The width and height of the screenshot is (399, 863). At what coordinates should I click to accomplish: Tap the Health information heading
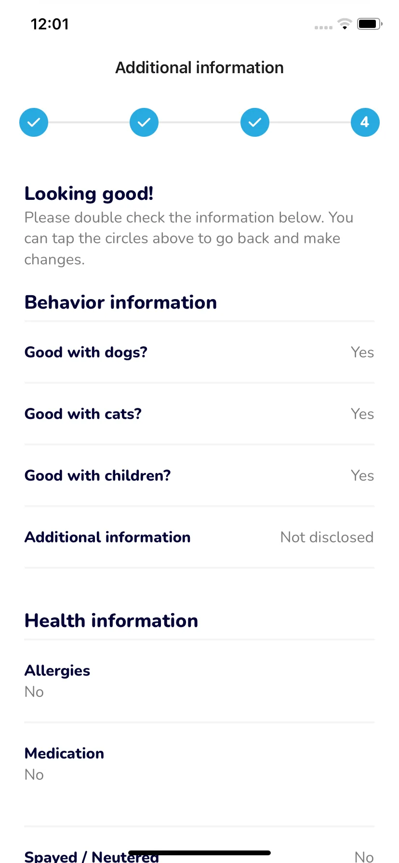[x=111, y=621]
